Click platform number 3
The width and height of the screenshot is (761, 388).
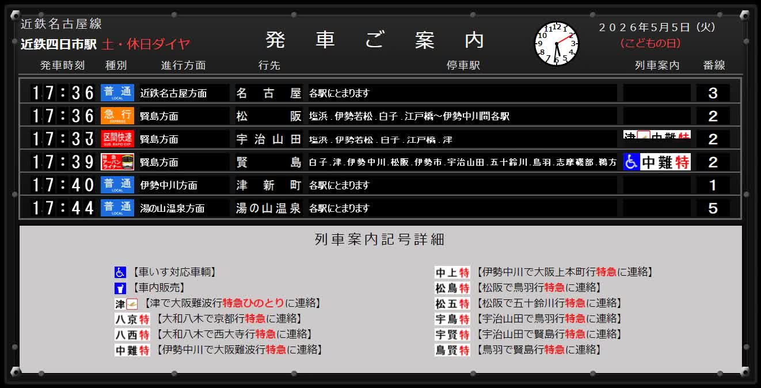(713, 93)
